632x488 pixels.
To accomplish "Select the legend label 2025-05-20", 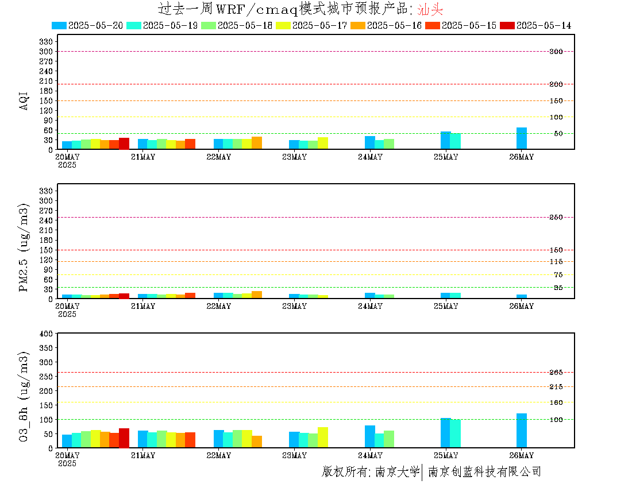I will click(95, 25).
